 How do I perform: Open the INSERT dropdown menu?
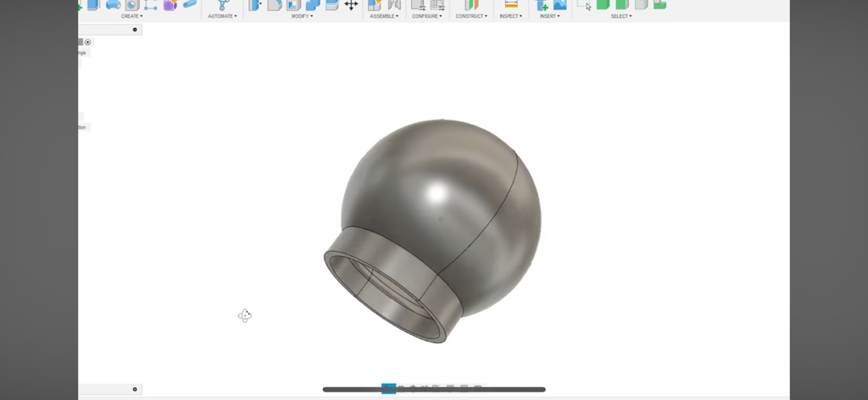(549, 16)
